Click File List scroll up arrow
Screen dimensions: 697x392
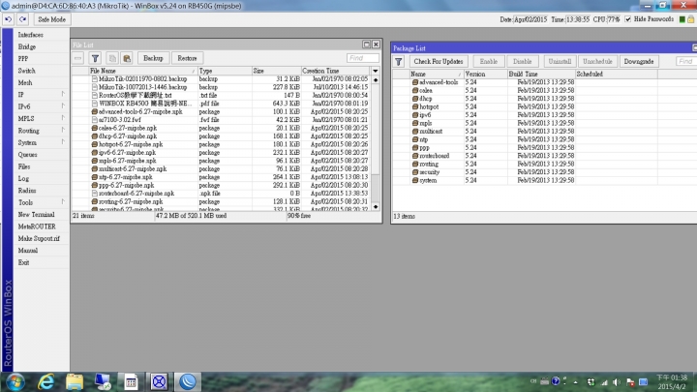376,79
